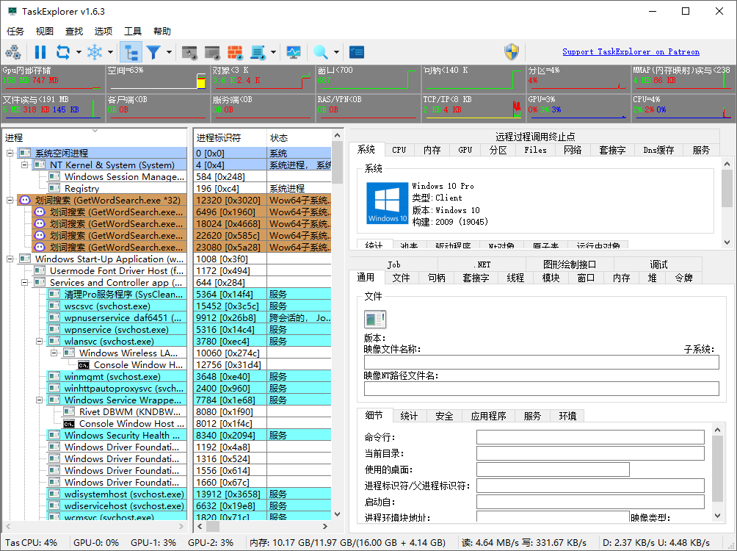Viewport: 737px width, 551px height.
Task: Select the snowflake freeze icon
Action: point(95,52)
